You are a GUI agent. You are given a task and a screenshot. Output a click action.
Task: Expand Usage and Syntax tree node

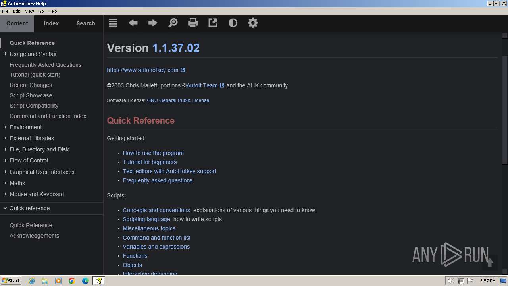point(5,54)
